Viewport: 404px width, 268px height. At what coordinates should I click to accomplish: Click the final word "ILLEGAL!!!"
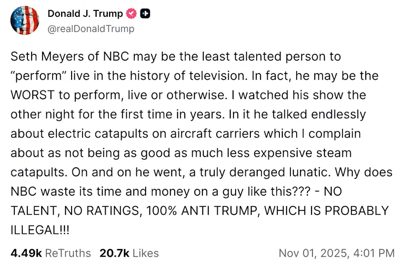coord(40,231)
